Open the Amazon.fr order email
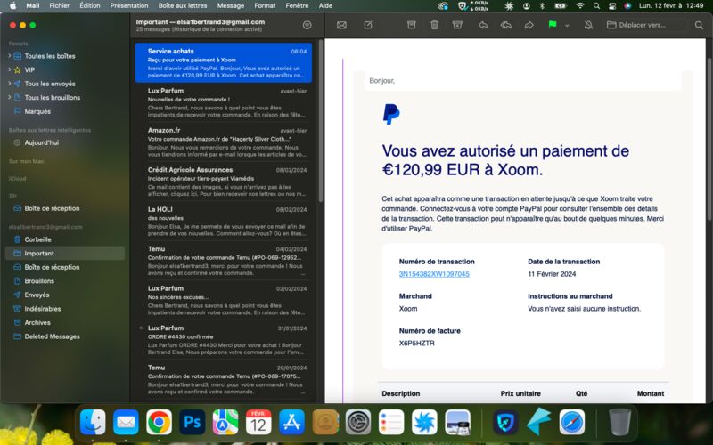The height and width of the screenshot is (445, 713). coord(224,142)
